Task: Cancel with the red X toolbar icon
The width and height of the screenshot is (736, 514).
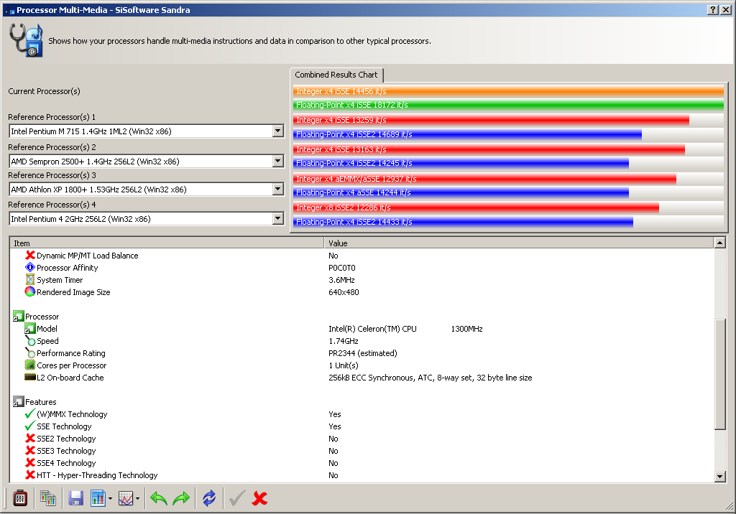Action: coord(259,498)
